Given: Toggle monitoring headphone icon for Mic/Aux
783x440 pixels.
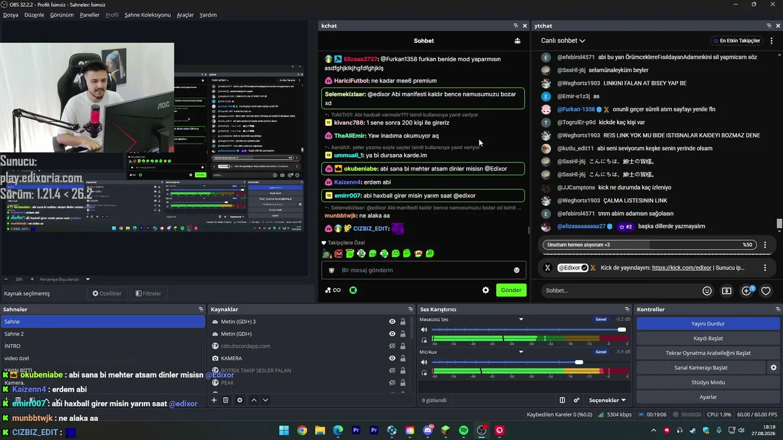Looking at the screenshot, I should click(424, 372).
